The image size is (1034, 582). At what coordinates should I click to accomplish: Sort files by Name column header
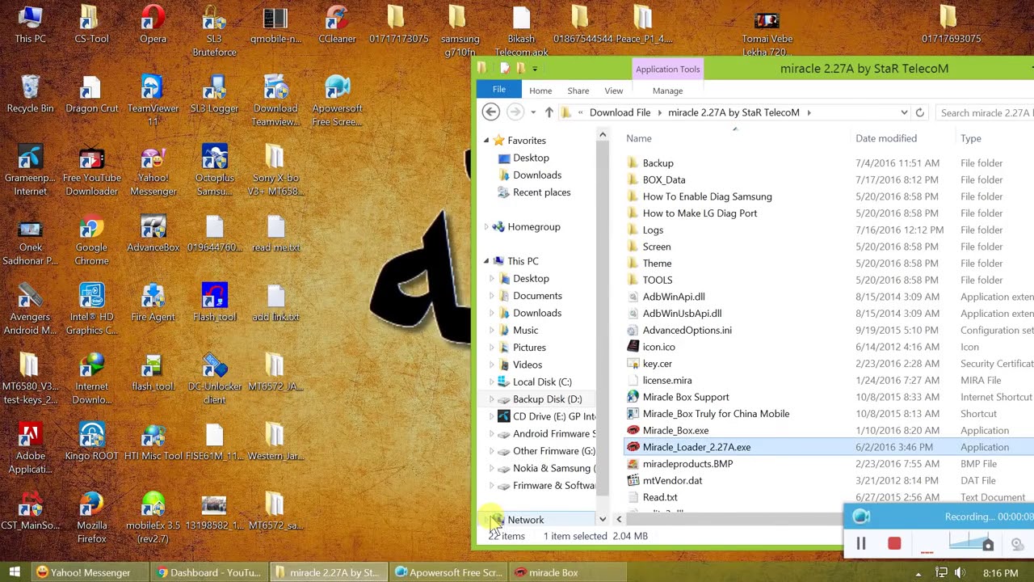[639, 138]
